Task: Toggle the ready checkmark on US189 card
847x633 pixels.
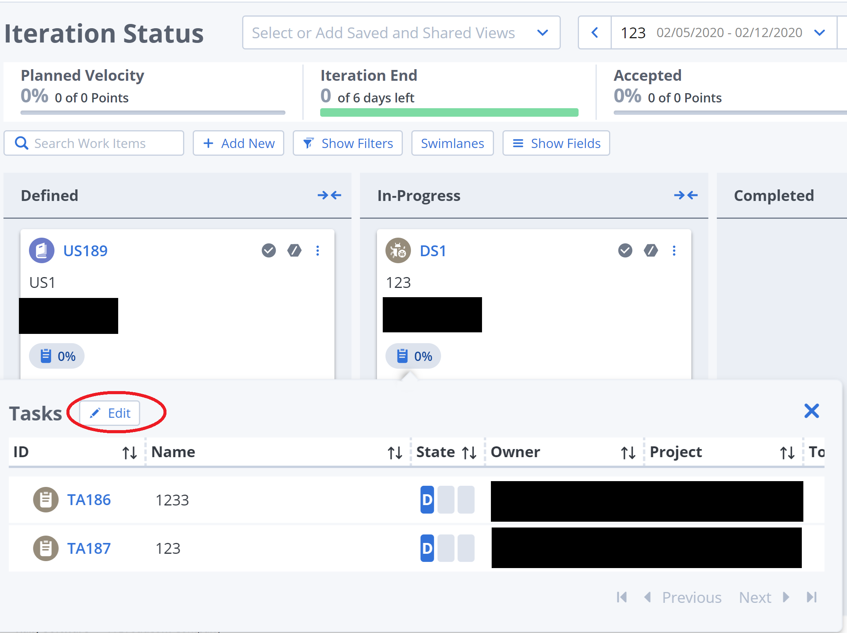Action: point(269,250)
